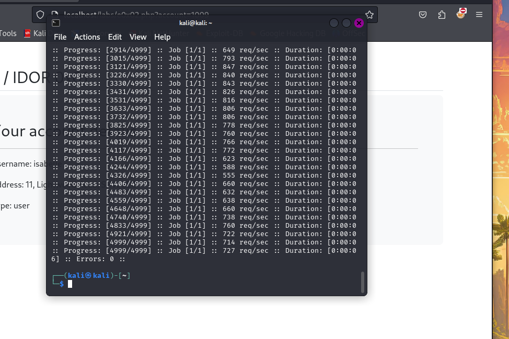Click the 'Progress: [4921/4999]' terminal line
The image size is (509, 339).
204,234
